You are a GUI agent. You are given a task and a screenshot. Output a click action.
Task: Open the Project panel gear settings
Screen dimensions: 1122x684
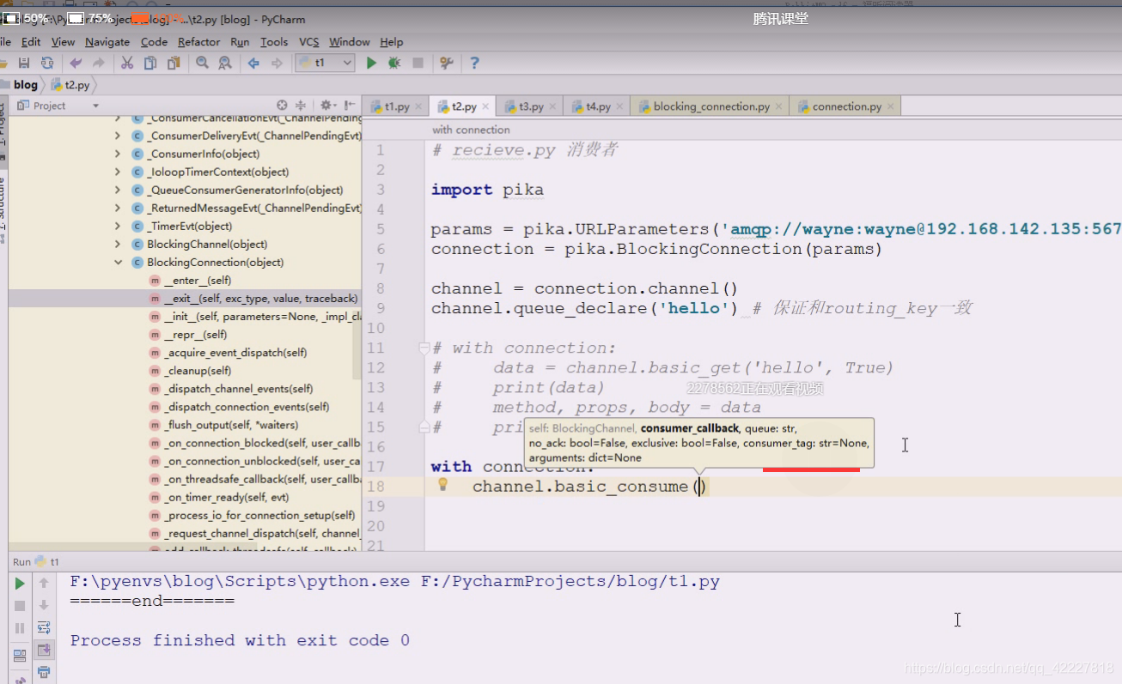pyautogui.click(x=327, y=105)
